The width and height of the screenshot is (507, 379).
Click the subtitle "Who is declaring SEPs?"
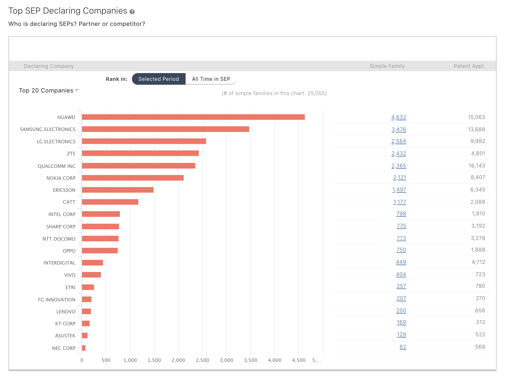point(43,24)
